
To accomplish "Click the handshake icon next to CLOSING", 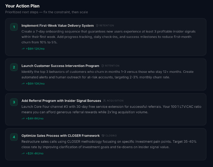I will [x=103, y=136].
